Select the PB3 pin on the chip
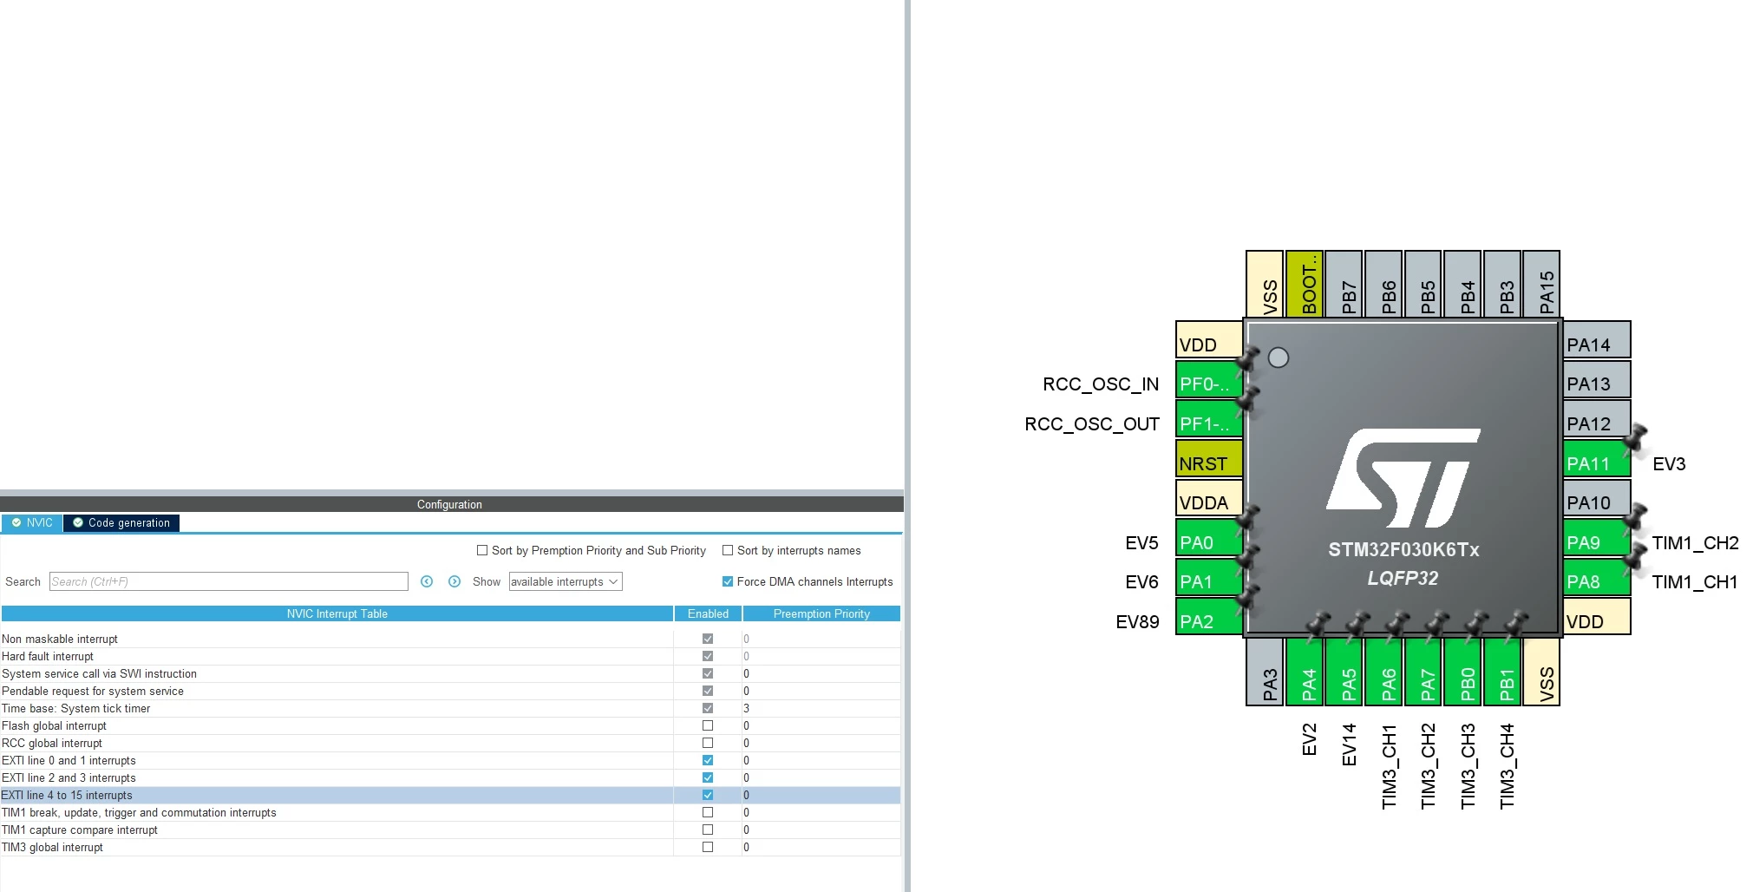This screenshot has width=1759, height=892. (x=1502, y=284)
